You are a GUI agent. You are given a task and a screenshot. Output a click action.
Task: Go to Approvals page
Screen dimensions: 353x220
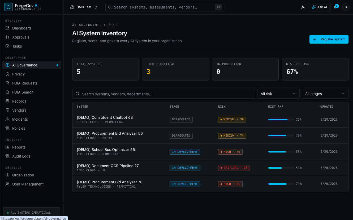32,37
